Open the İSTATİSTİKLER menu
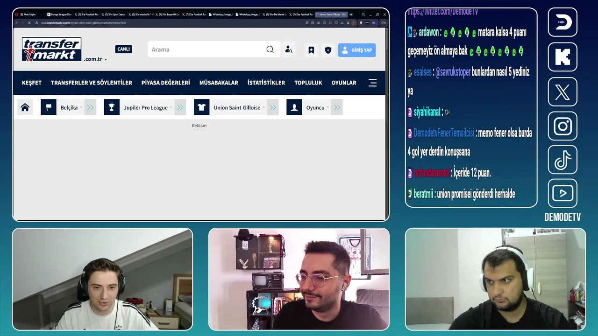The width and height of the screenshot is (598, 336). coord(266,83)
